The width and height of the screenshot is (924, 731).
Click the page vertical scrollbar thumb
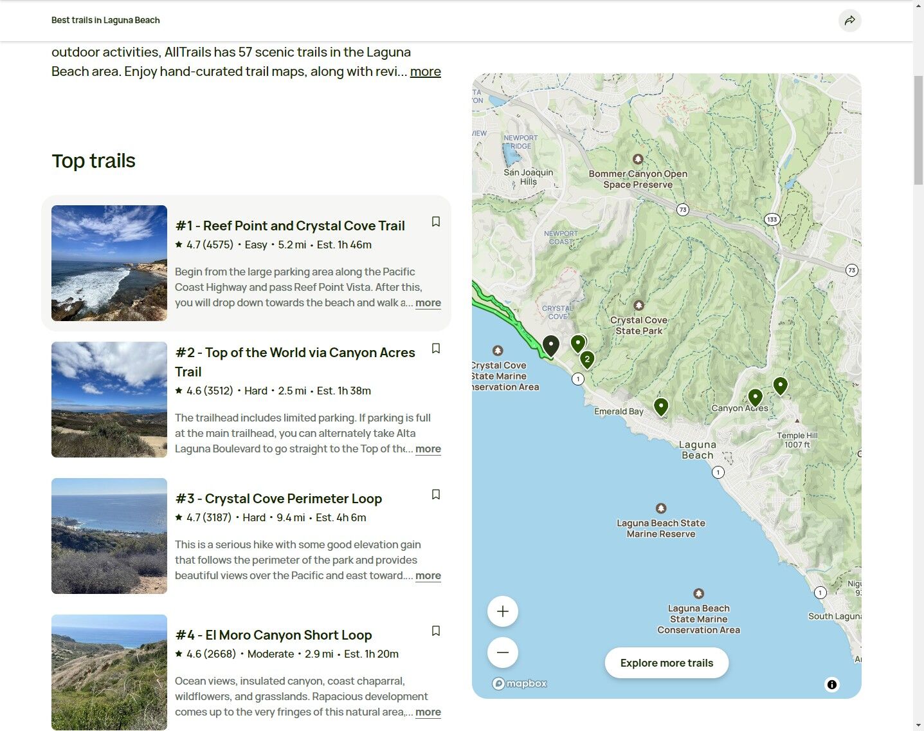[x=918, y=130]
